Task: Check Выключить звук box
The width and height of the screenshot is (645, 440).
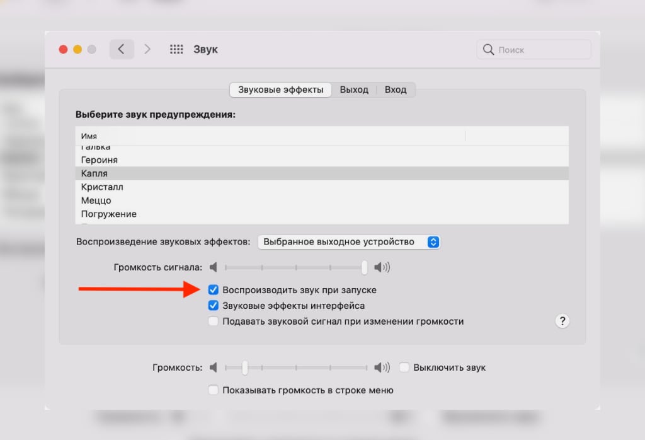Action: coord(404,367)
